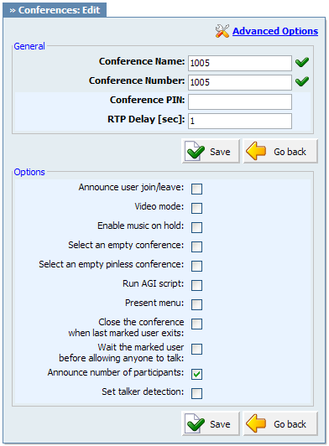The height and width of the screenshot is (446, 329).
Task: Check Select an empty conference option
Action: 196,246
